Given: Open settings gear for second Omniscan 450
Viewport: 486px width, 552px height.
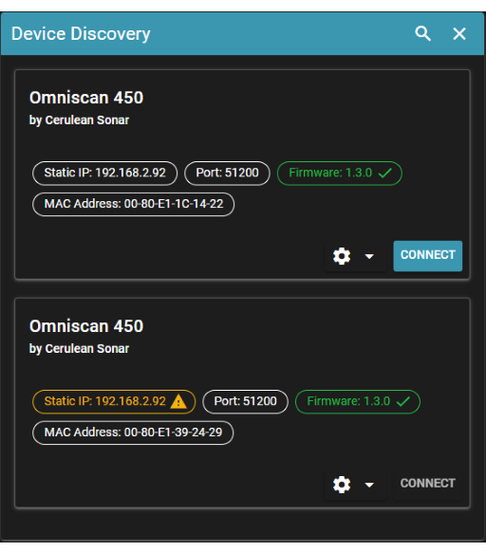Looking at the screenshot, I should point(342,485).
